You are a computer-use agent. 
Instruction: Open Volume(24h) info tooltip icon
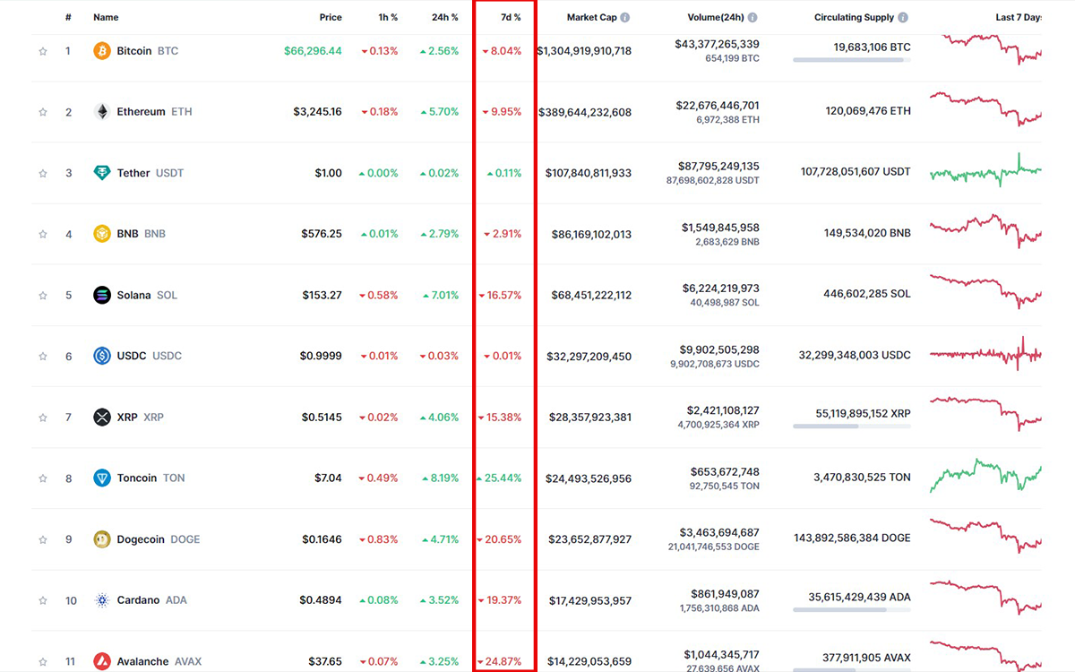[x=752, y=18]
